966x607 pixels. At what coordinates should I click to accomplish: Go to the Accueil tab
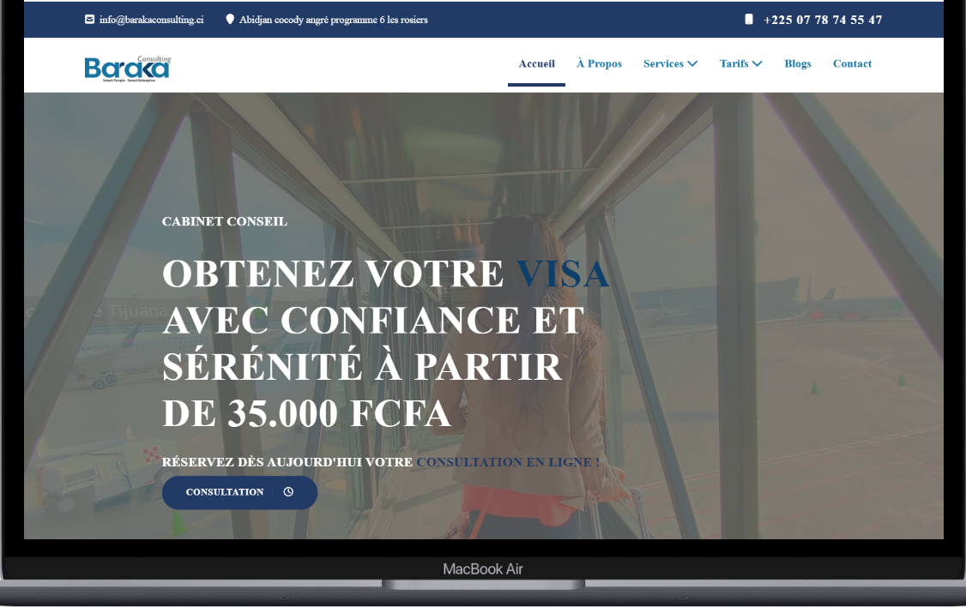[536, 63]
